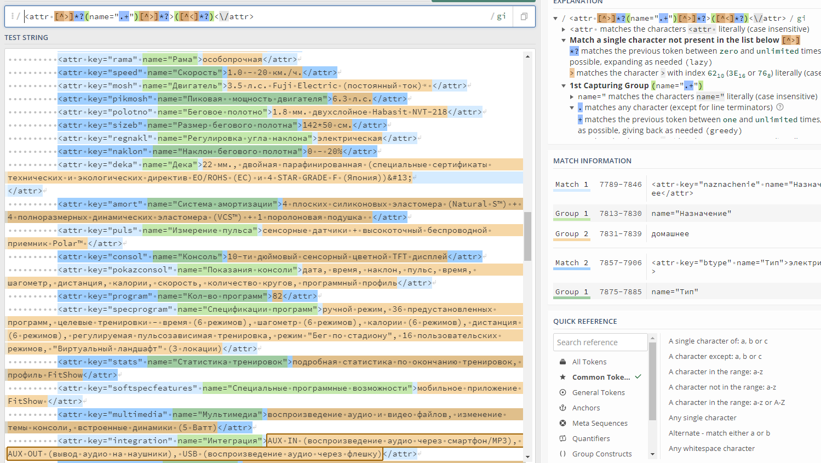Screen dimensions: 821x463
Task: Click the All Tokens category icon
Action: coord(562,362)
